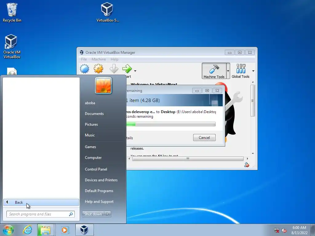Select the Machine Tools button
The image size is (315, 236).
point(214,71)
